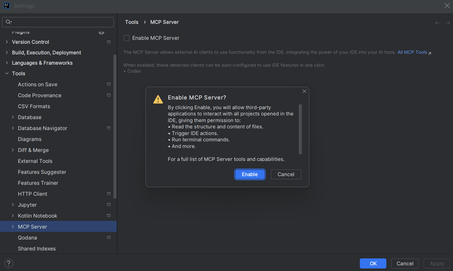Toggle the Enable MCP Server checkbox
This screenshot has height=271, width=453.
click(126, 38)
